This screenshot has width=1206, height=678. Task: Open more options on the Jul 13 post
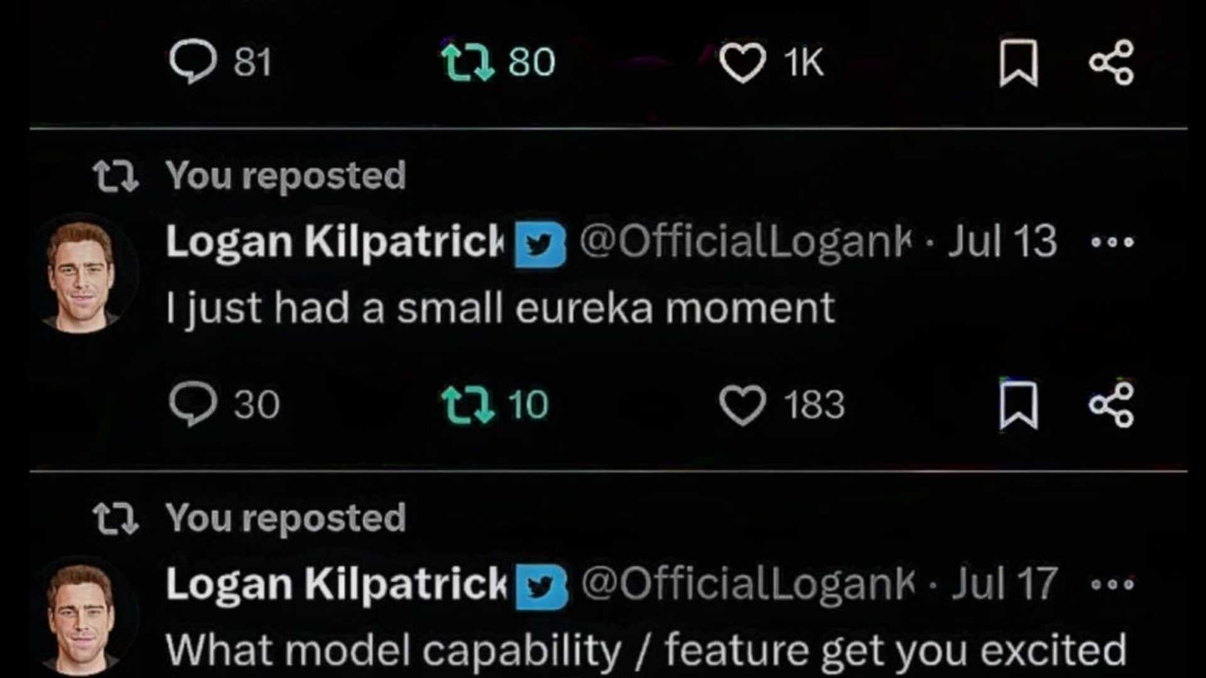point(1112,242)
